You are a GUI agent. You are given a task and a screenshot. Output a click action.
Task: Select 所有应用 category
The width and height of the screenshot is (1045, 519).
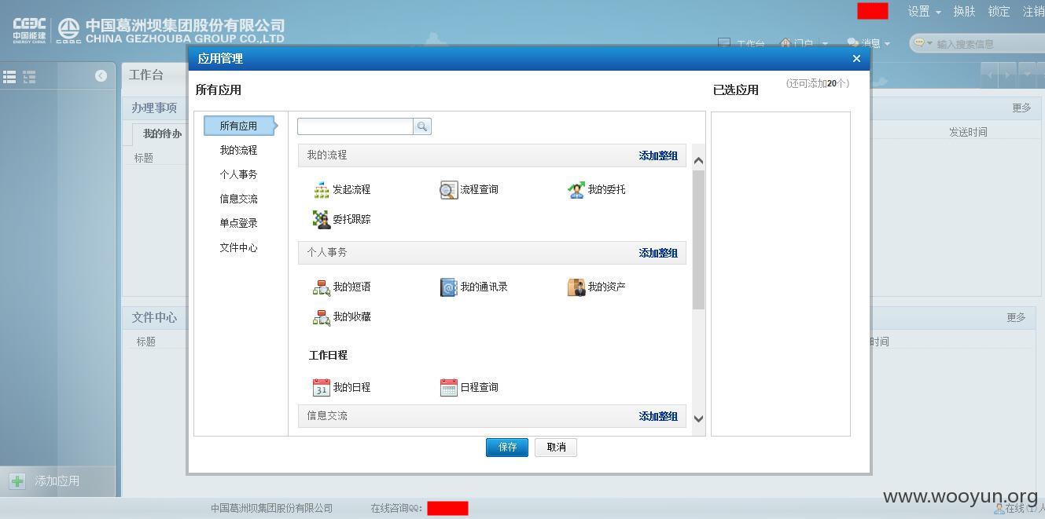pos(238,126)
